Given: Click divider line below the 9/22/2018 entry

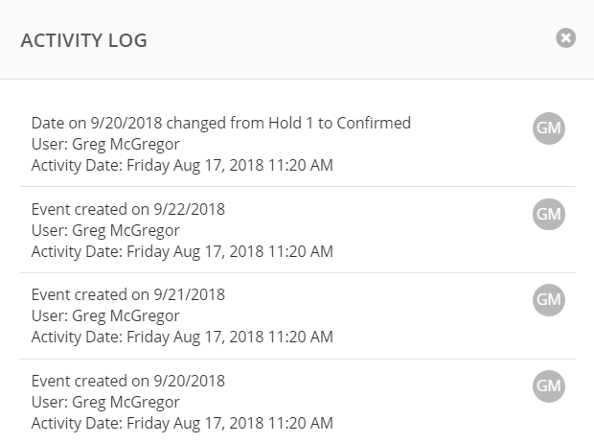Looking at the screenshot, I should click(298, 272).
